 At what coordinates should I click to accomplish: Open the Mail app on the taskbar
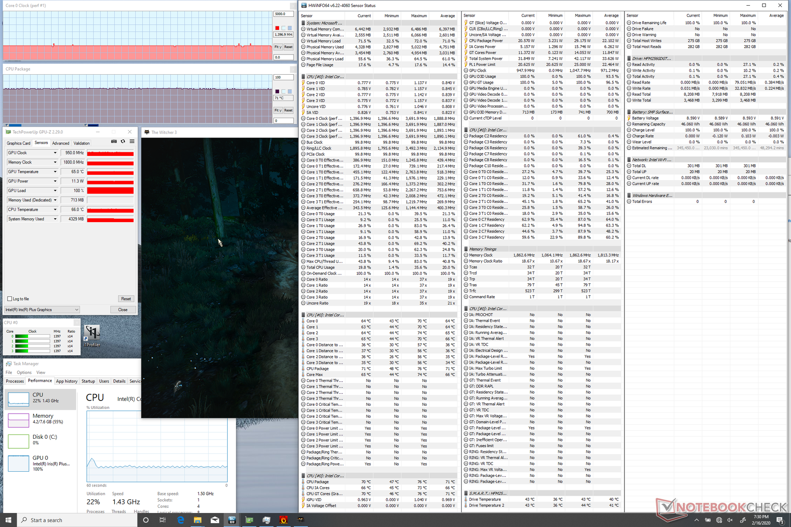(x=215, y=520)
